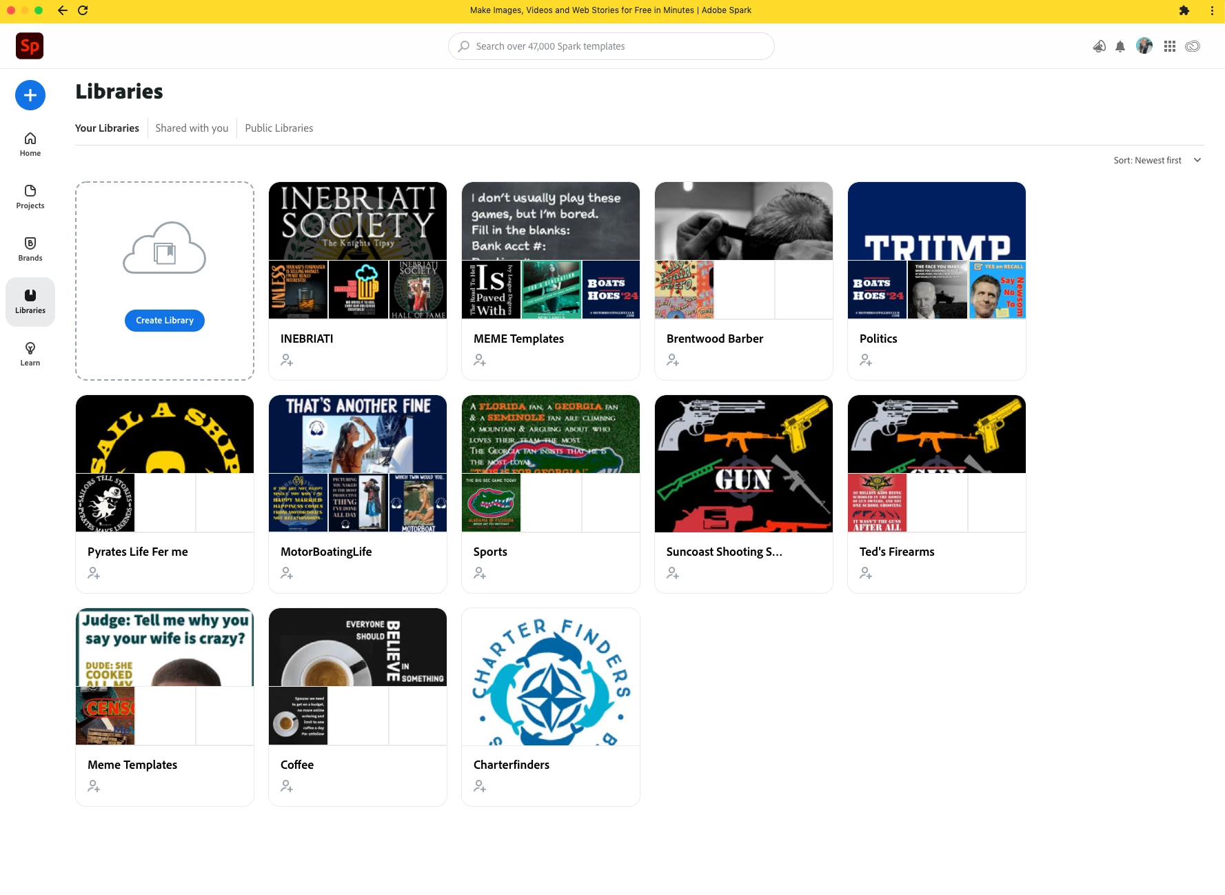The width and height of the screenshot is (1225, 895).
Task: Switch to Your Libraries tab
Action: pyautogui.click(x=107, y=128)
